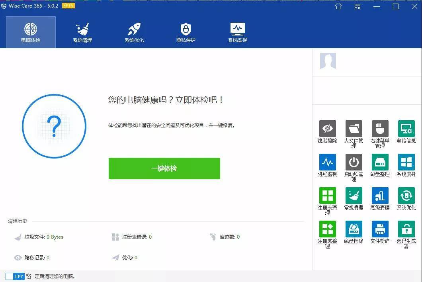Close the Wise Care 365 window

coord(415,6)
